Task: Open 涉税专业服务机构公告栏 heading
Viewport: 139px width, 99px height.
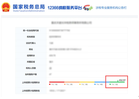Action: (x=111, y=8)
